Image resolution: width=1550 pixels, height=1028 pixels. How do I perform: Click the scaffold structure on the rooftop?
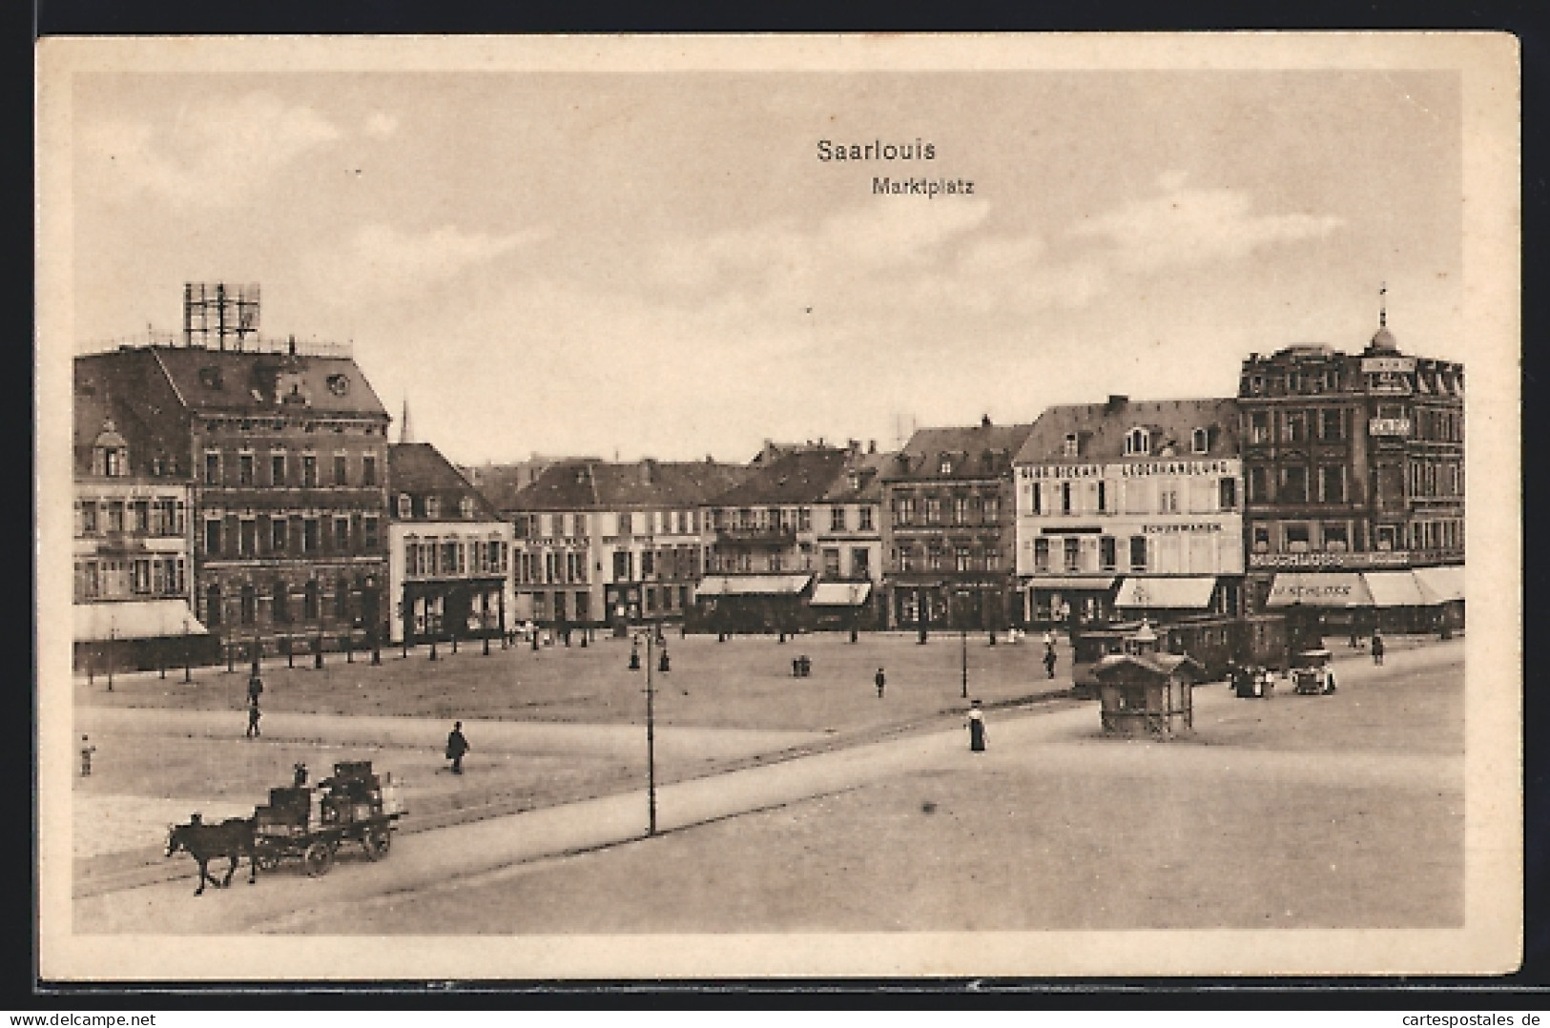click(x=221, y=315)
